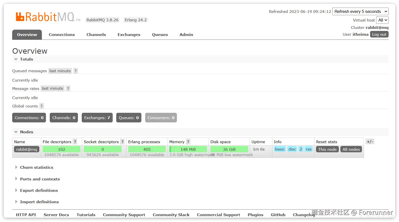Switch to the Connections tab
The width and height of the screenshot is (399, 222).
coord(62,35)
